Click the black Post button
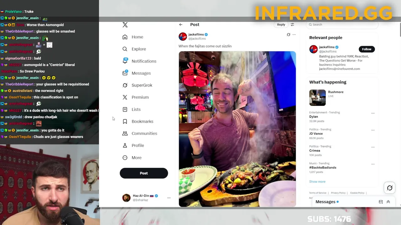401x225 pixels. click(144, 173)
